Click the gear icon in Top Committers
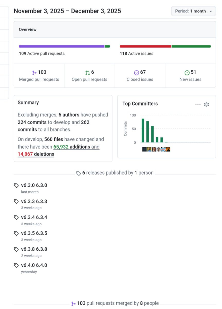The width and height of the screenshot is (222, 309). [x=206, y=104]
